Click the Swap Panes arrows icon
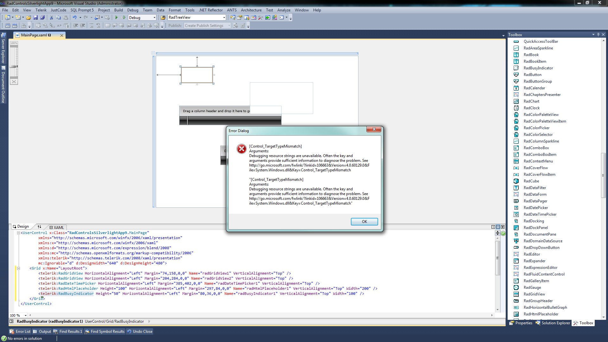The width and height of the screenshot is (608, 342). point(39,227)
